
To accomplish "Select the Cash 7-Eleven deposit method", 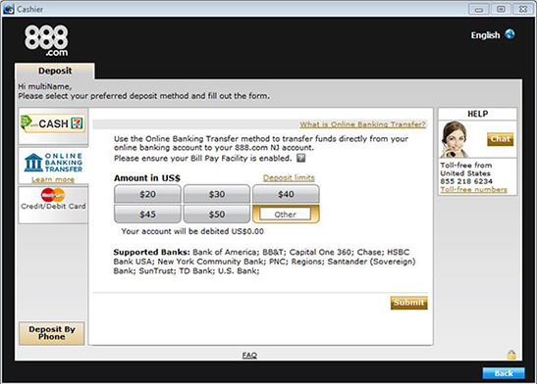I will click(53, 125).
